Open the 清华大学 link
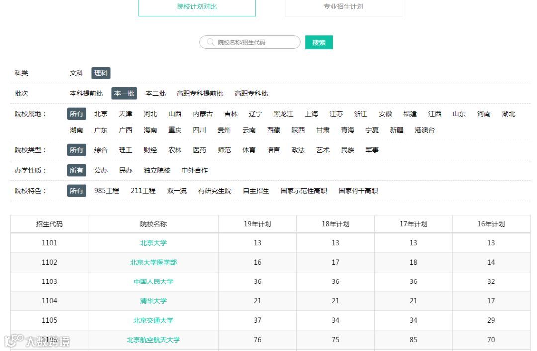Image resolution: width=537 pixels, height=351 pixels. 154,301
